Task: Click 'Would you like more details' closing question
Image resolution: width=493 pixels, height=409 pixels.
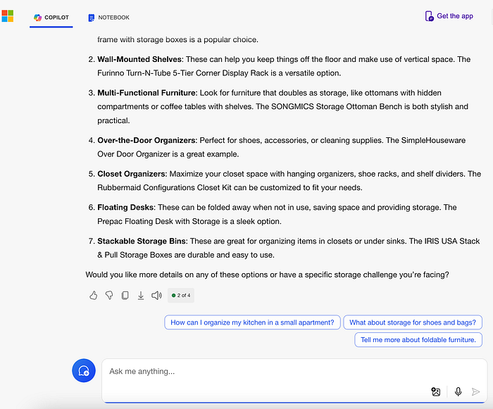Action: tap(267, 275)
